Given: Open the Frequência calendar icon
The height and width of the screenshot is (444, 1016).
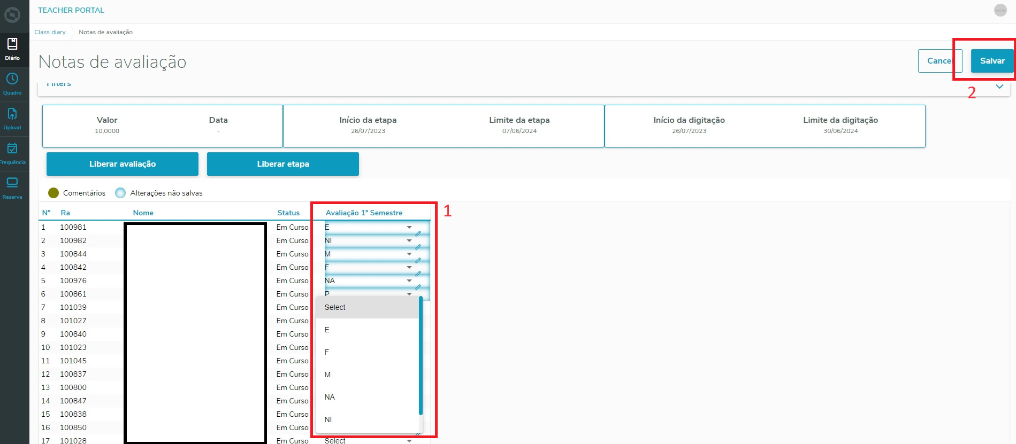Looking at the screenshot, I should click(x=12, y=148).
